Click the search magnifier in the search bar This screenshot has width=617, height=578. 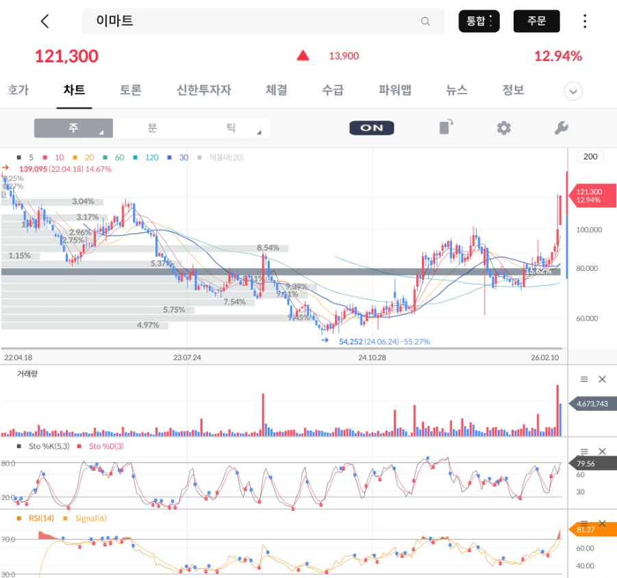(x=425, y=21)
